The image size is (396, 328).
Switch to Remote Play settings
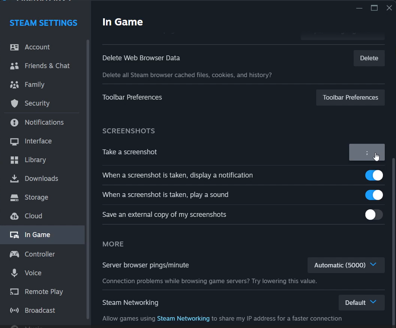click(44, 292)
